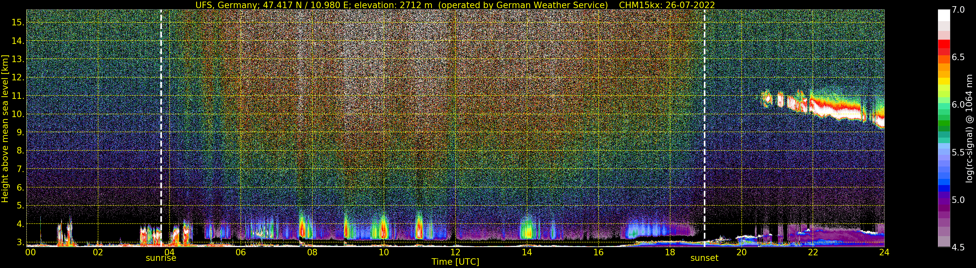This screenshot has height=268, width=976.
Task: Click the "04" time axis tick label
Action: [169, 252]
